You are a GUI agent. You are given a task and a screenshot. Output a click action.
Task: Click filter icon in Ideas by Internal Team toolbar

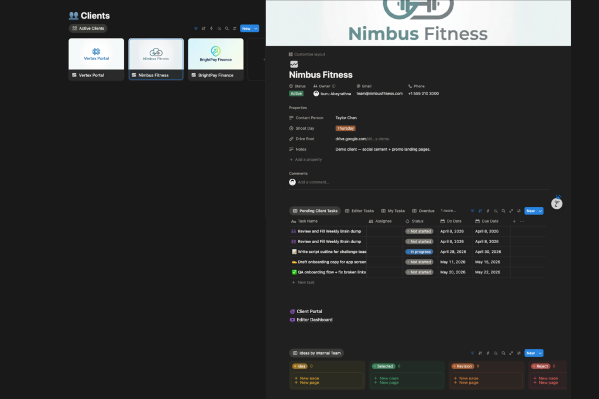point(473,353)
